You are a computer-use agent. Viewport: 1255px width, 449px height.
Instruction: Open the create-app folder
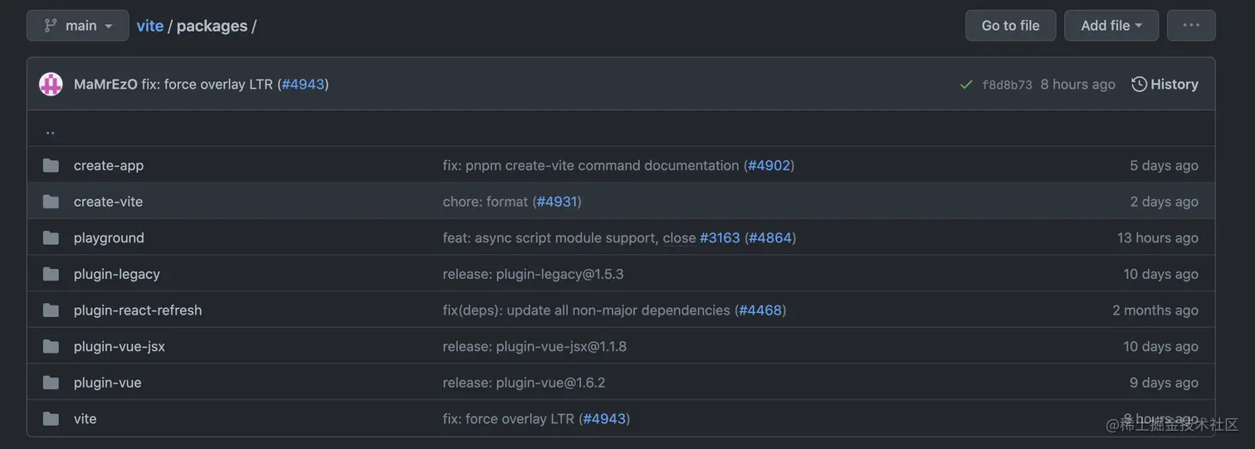(x=109, y=165)
